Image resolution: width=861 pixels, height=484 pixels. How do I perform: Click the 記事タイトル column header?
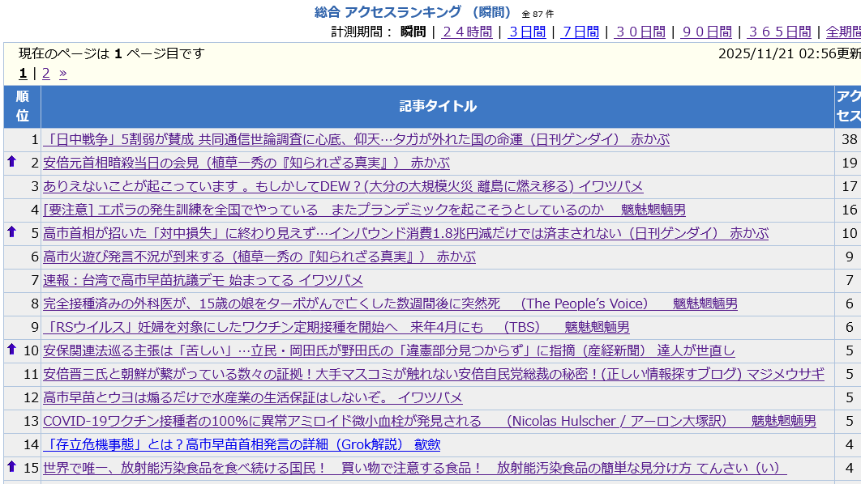438,106
